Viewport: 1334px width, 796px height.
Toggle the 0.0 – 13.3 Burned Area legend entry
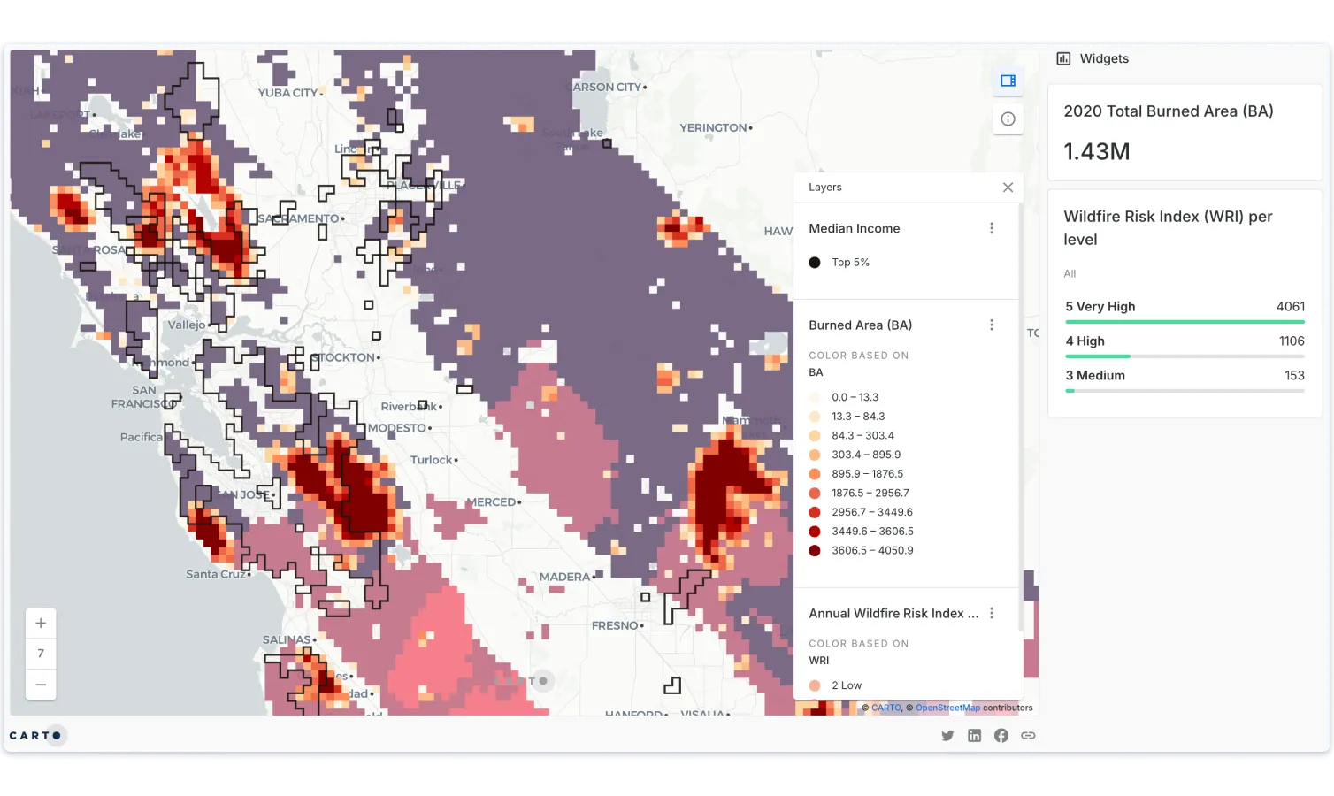coord(815,397)
